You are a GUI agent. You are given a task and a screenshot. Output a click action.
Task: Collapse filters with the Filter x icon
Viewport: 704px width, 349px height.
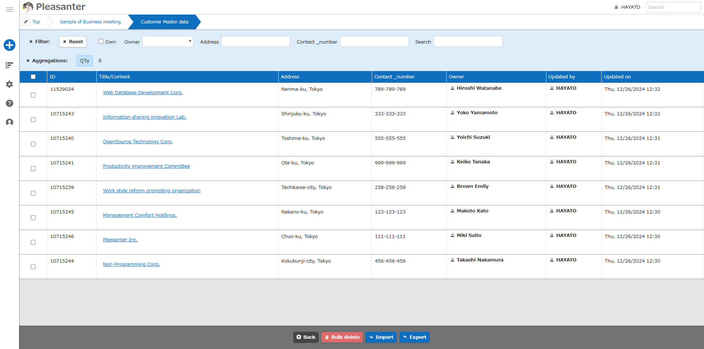[31, 42]
